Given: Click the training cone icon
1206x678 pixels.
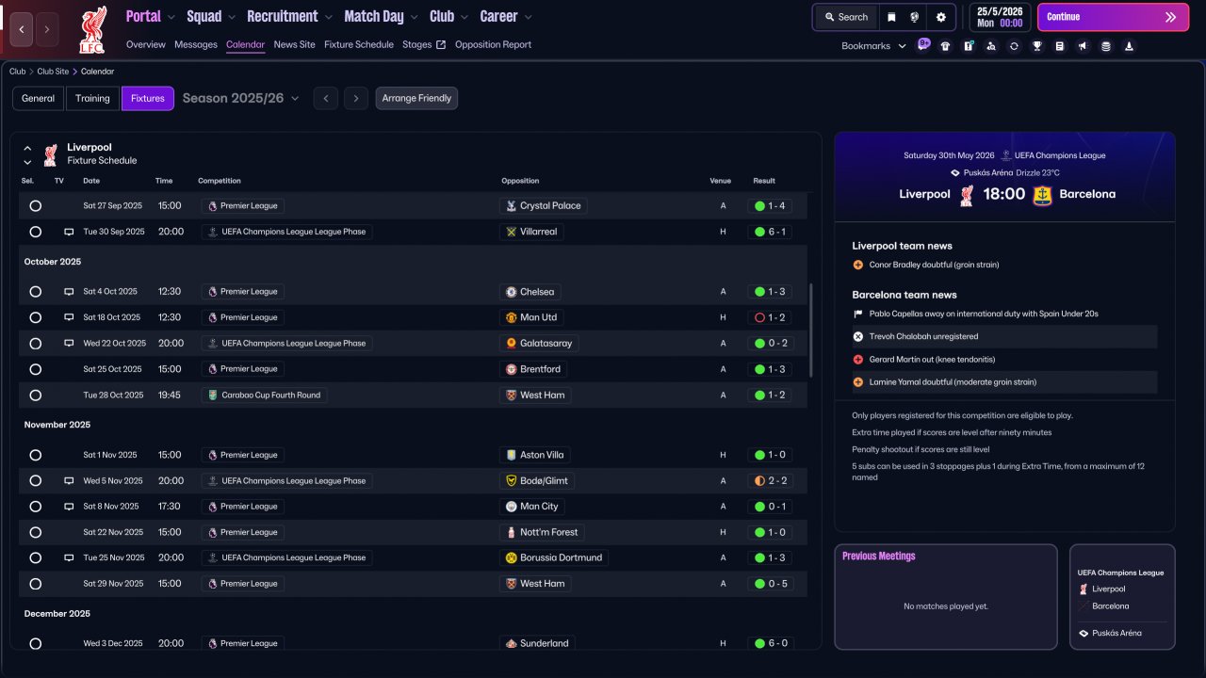Looking at the screenshot, I should pyautogui.click(x=1129, y=46).
